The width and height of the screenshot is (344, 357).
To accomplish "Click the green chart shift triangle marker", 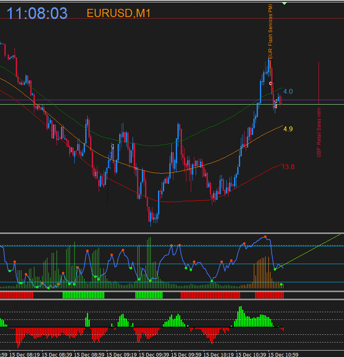I will pyautogui.click(x=284, y=3).
